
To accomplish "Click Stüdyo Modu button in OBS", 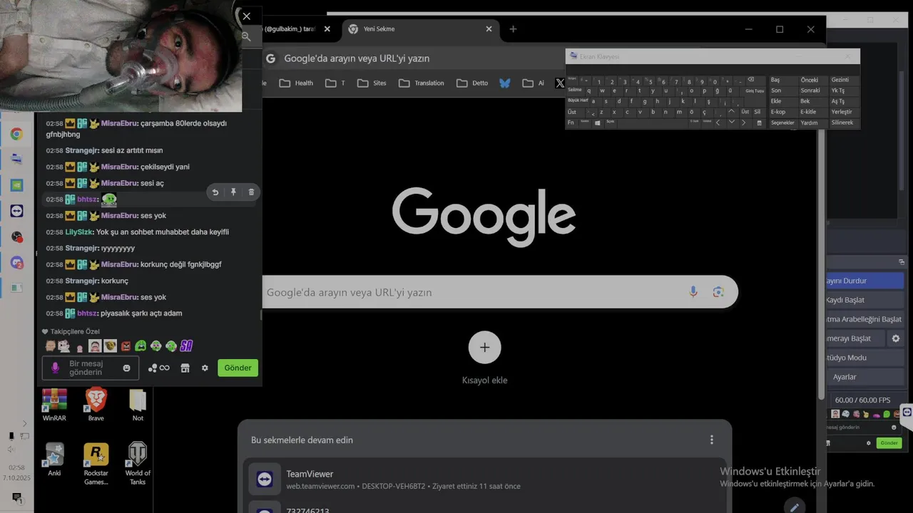I will (864, 358).
